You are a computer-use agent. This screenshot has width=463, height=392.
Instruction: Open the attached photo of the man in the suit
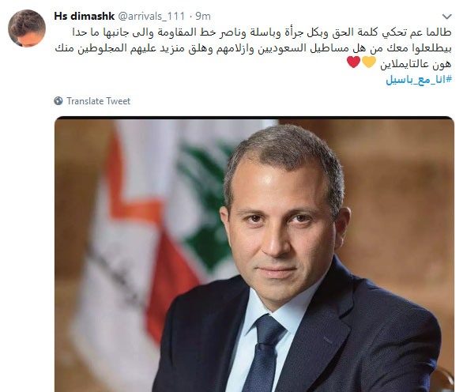(x=254, y=254)
